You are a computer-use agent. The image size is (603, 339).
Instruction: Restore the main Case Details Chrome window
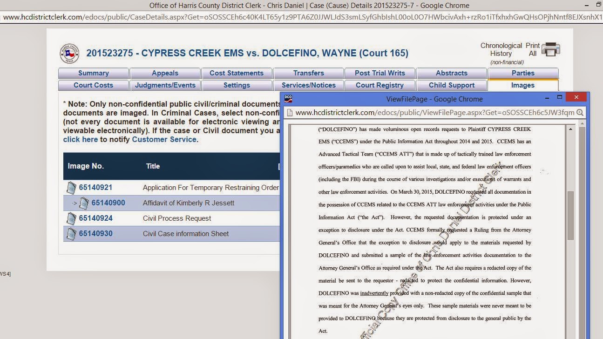pos(599,5)
